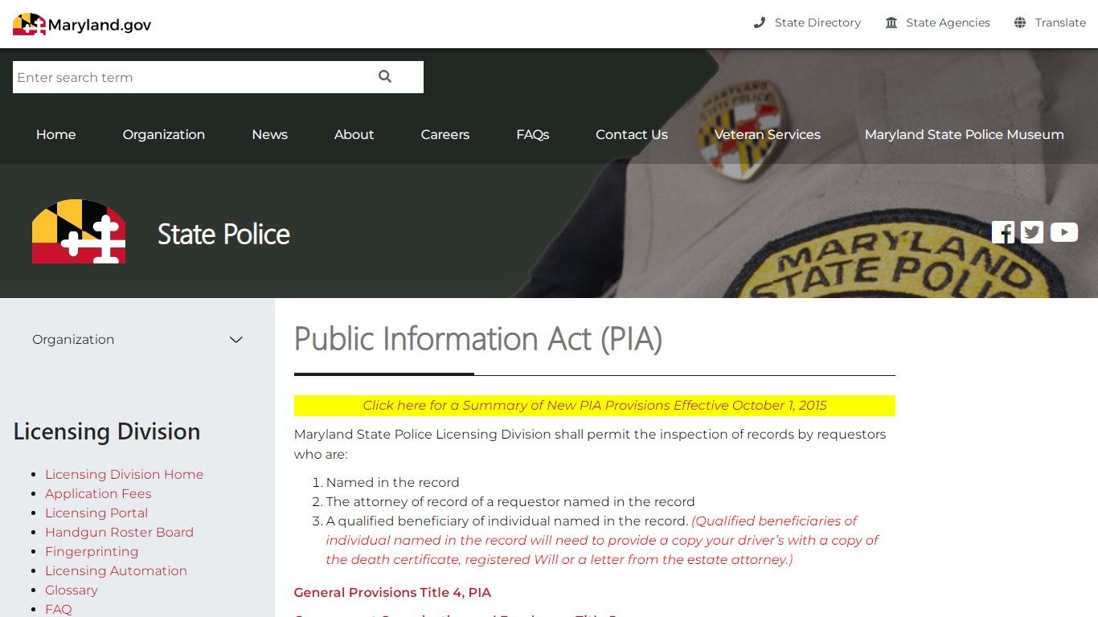The image size is (1098, 617).
Task: Open Licensing Portal sidebar link
Action: (96, 513)
